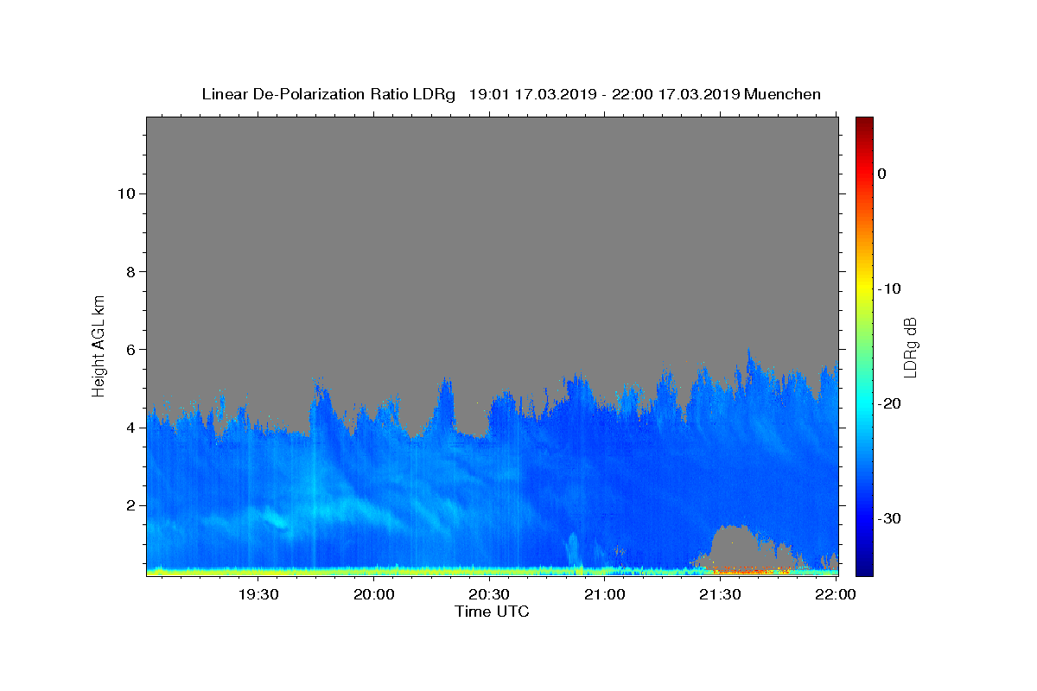Click the "Height AGL km" axis label

tap(99, 345)
